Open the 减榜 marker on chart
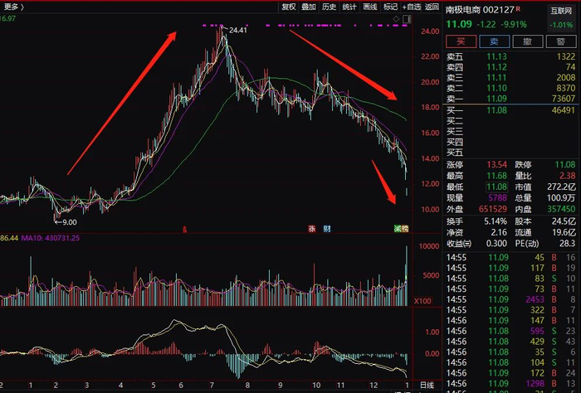This screenshot has height=393, width=581. click(x=401, y=229)
